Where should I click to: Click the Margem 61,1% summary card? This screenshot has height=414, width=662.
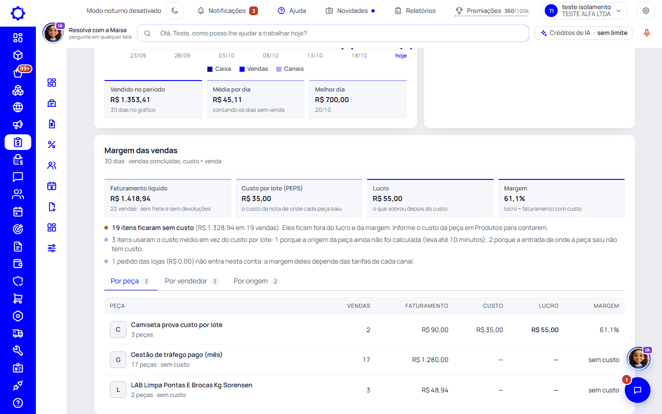pos(561,198)
